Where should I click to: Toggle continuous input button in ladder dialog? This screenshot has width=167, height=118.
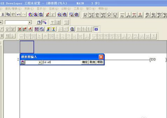coord(23,62)
